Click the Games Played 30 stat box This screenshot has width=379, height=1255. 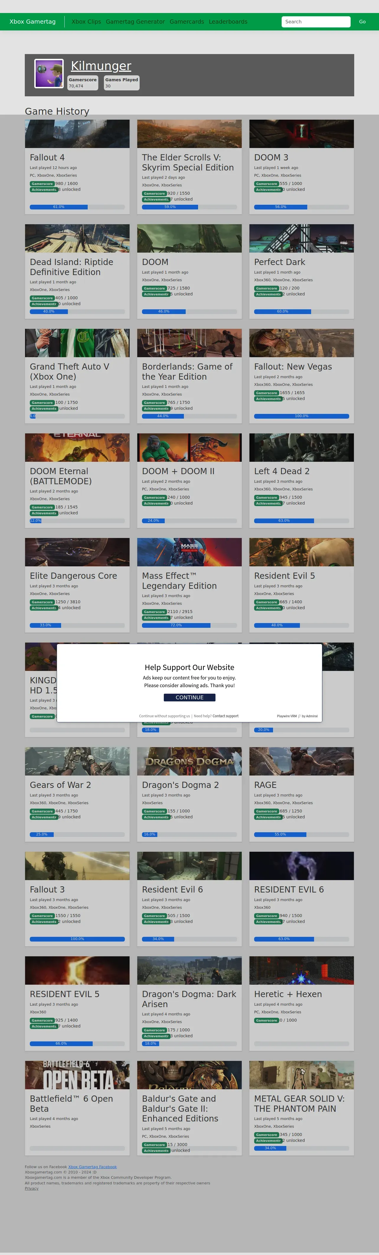pyautogui.click(x=122, y=83)
